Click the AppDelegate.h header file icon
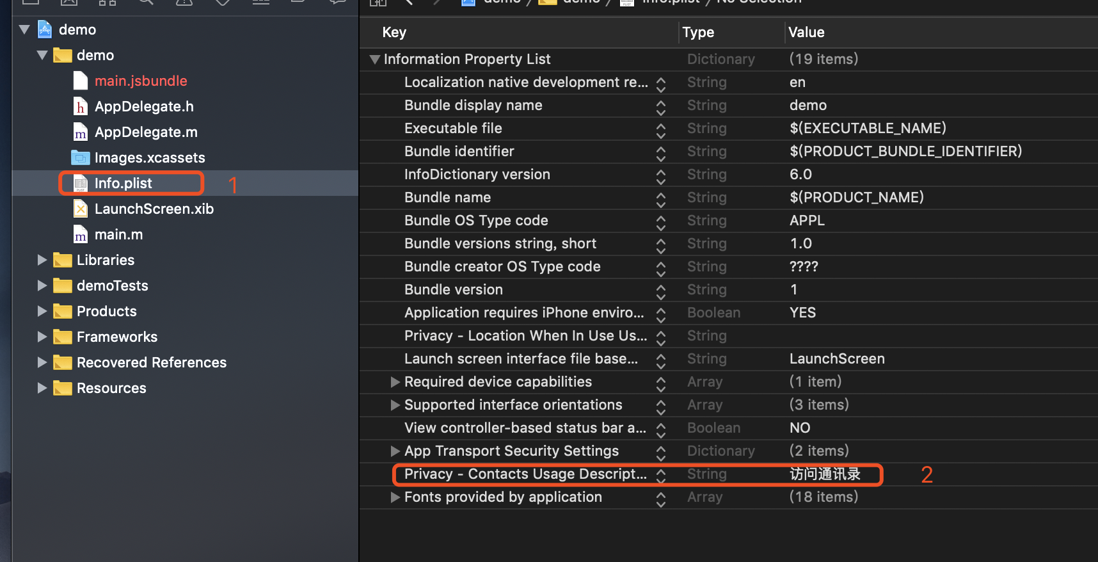1098x562 pixels. pos(81,106)
